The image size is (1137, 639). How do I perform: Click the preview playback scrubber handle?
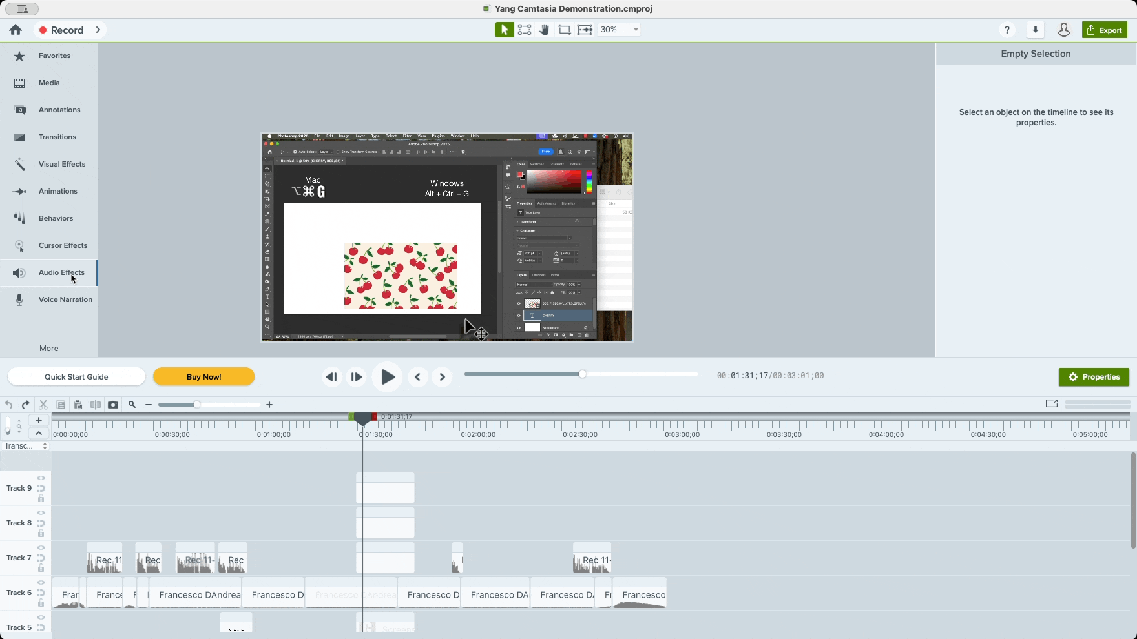click(582, 374)
